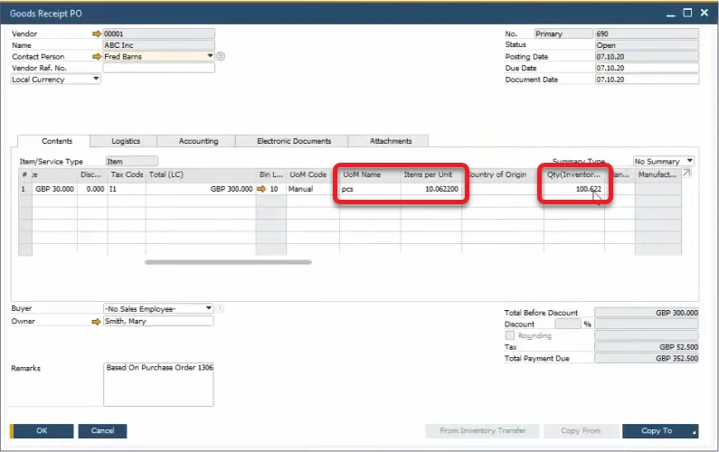Click the Contact Person link arrow icon

pos(98,56)
